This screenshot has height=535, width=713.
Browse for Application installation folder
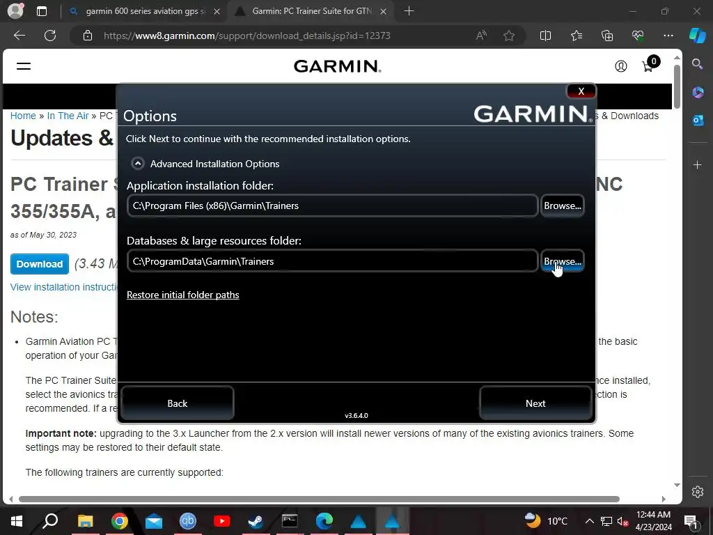563,206
